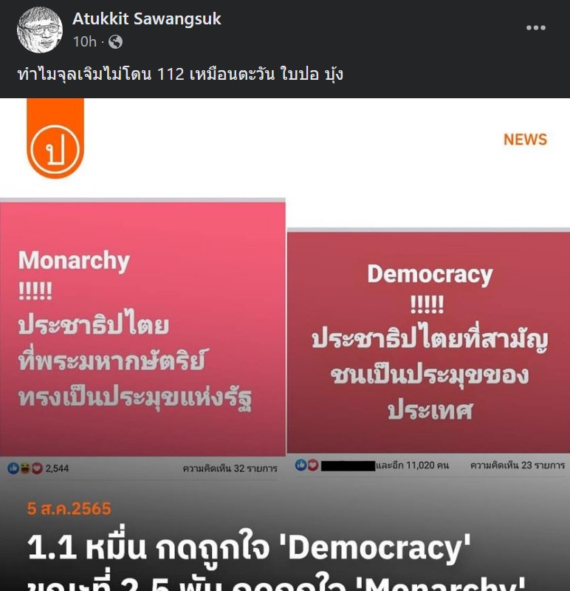Open the 32 comments count under Monarchy

[x=230, y=468]
